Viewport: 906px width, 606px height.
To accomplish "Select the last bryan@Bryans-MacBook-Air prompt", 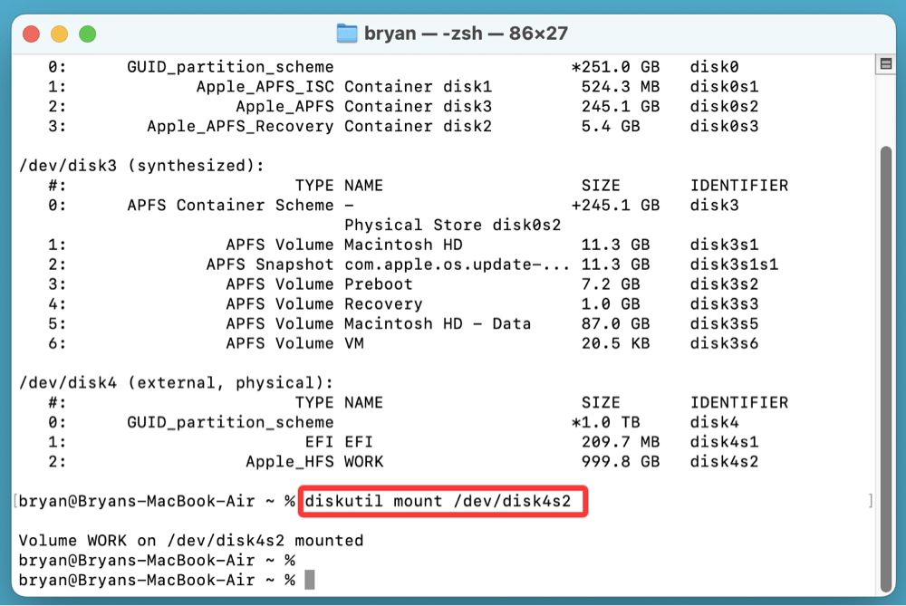I will (152, 580).
